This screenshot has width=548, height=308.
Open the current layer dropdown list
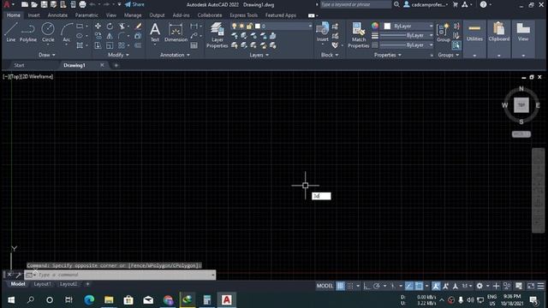[310, 27]
